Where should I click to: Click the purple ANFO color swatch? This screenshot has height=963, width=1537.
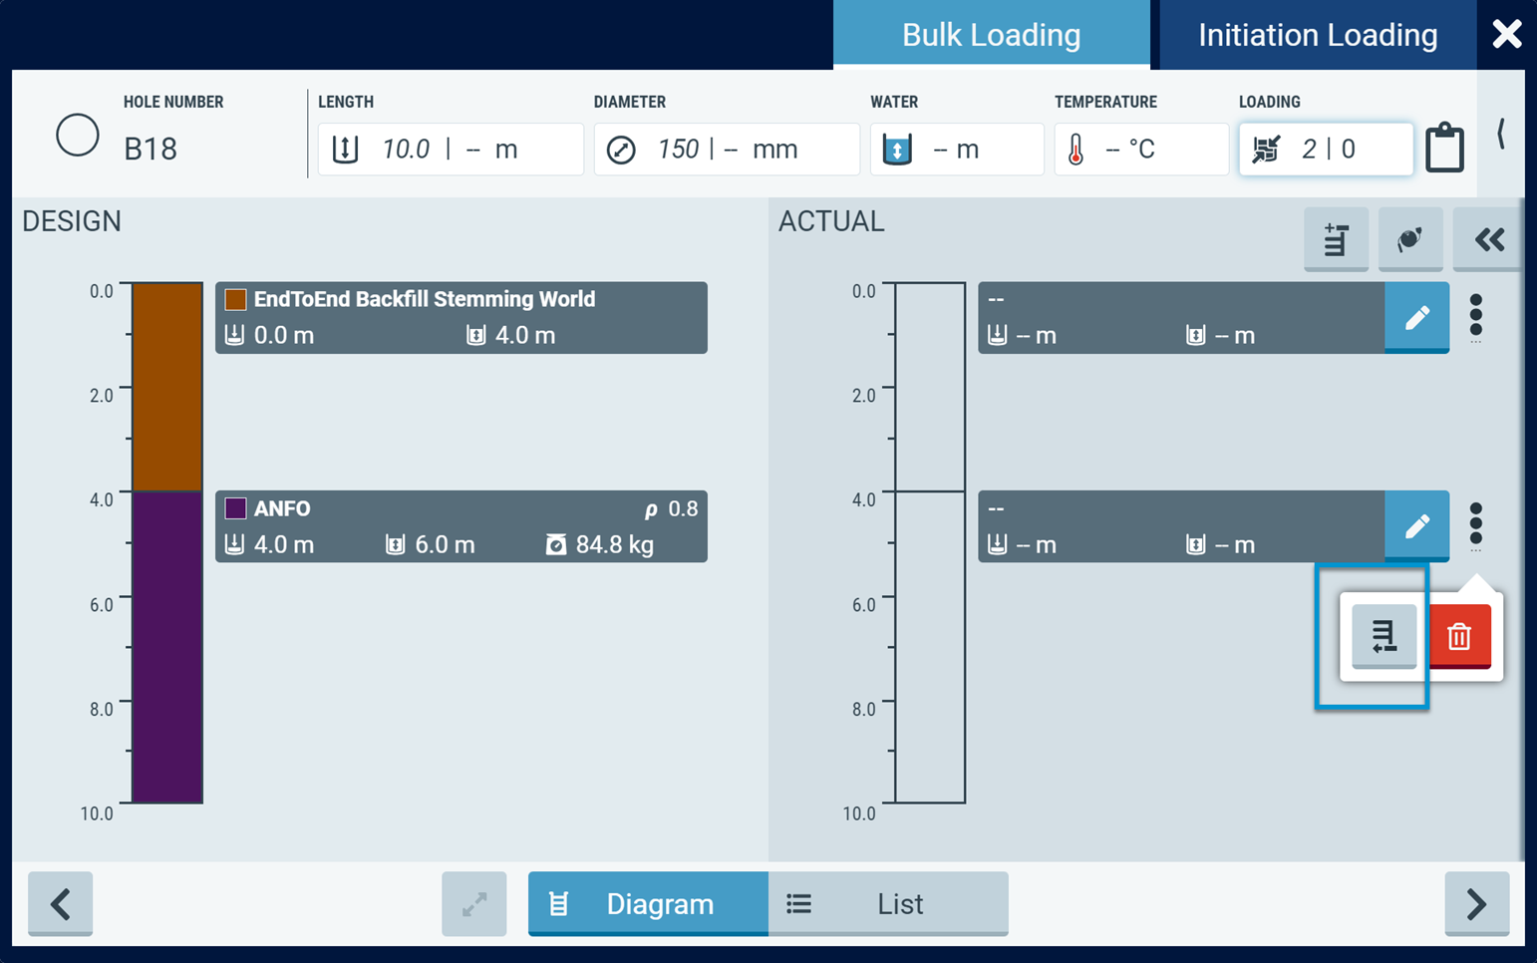(x=235, y=508)
